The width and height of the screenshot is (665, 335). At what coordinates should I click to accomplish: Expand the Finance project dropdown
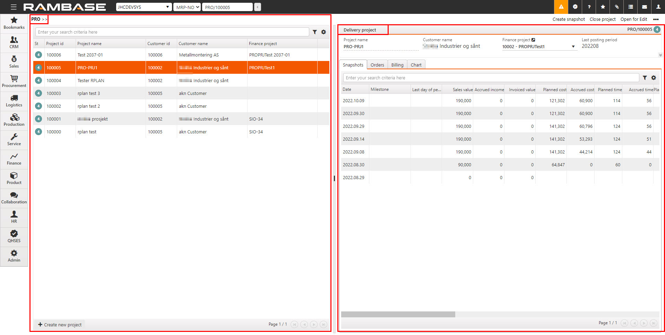(573, 47)
